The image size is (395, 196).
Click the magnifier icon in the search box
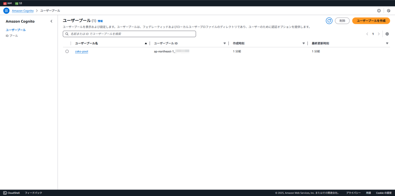66,34
